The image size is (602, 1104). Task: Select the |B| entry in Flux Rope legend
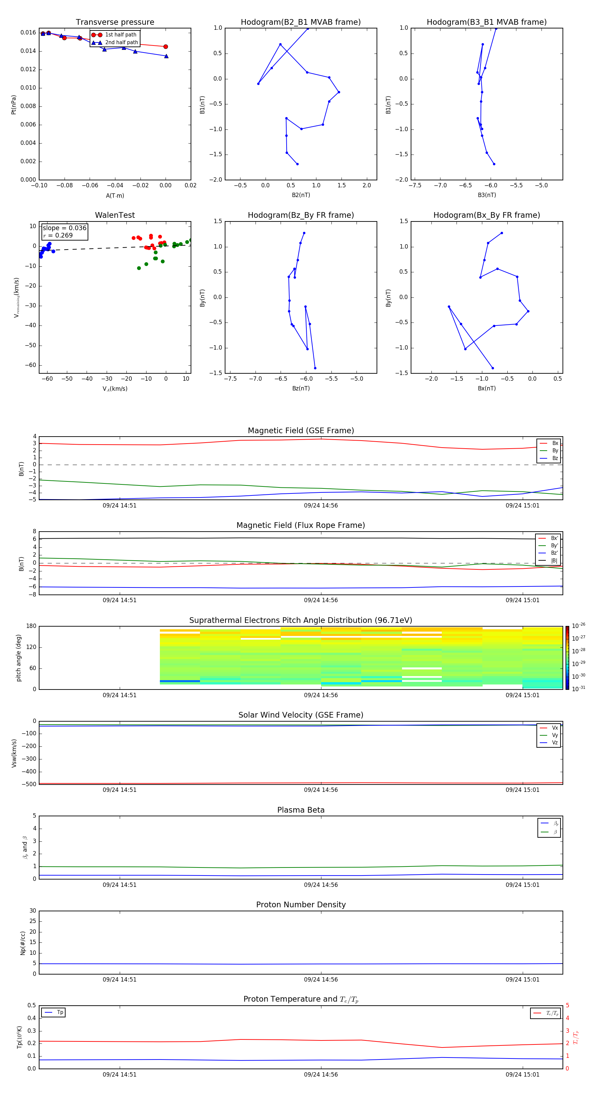(548, 561)
